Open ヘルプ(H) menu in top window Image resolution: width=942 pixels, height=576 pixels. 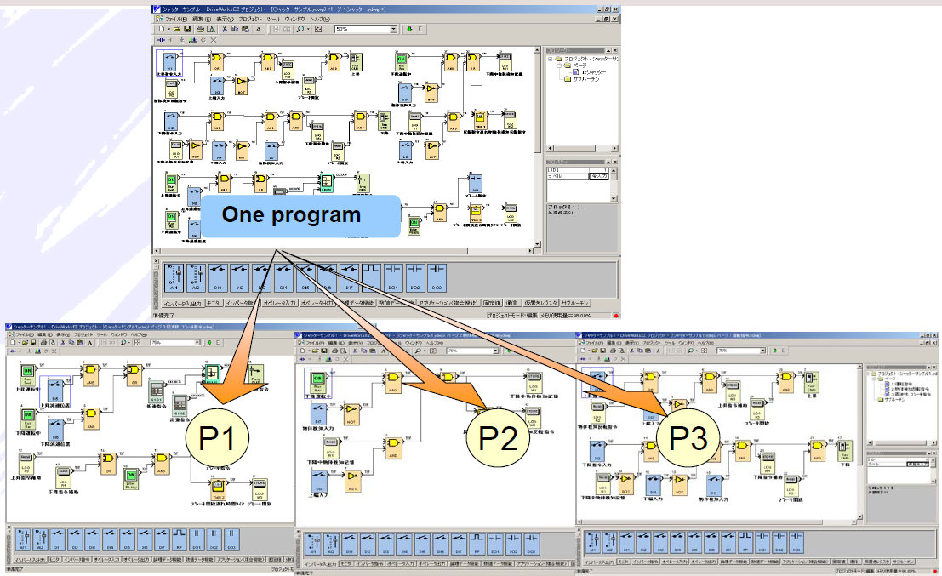click(x=320, y=20)
